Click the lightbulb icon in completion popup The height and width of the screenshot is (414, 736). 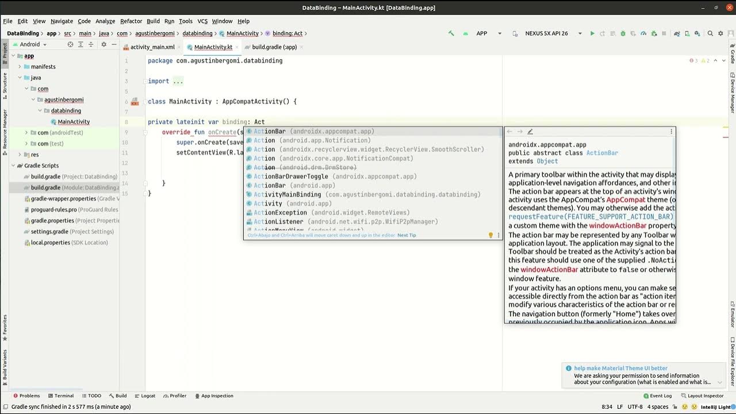(490, 235)
